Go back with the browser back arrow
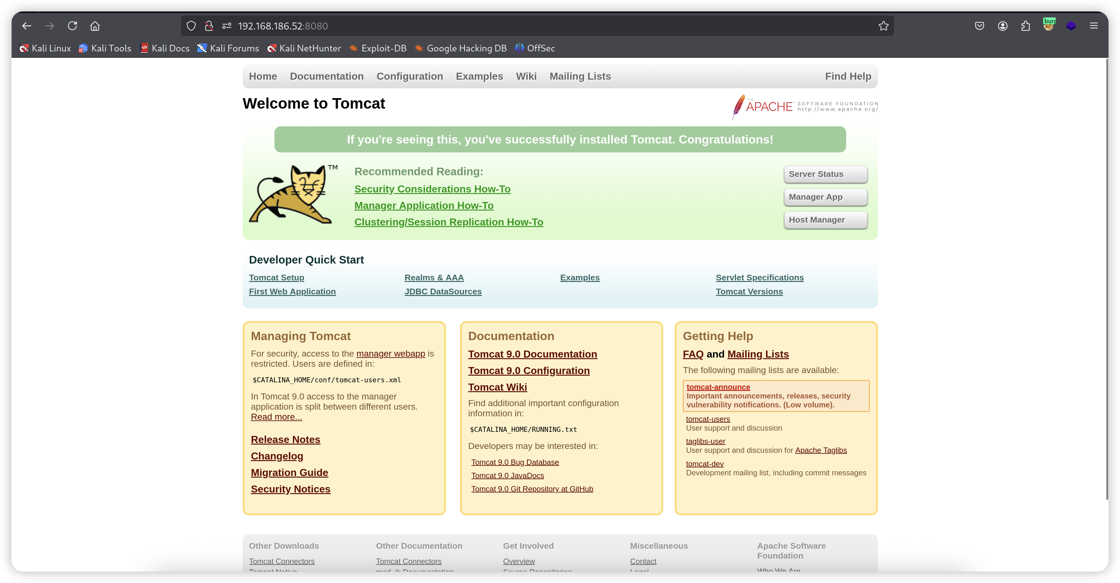 [x=26, y=26]
